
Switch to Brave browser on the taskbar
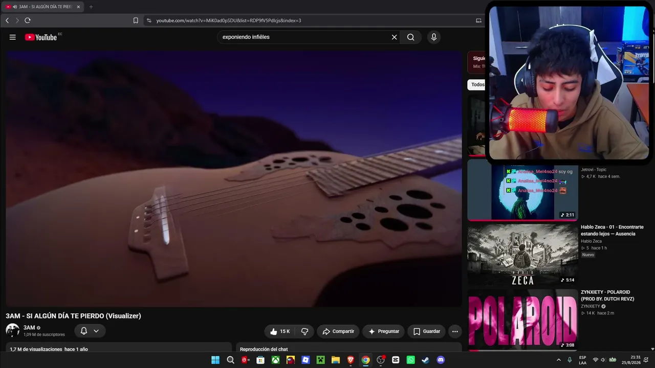click(351, 360)
